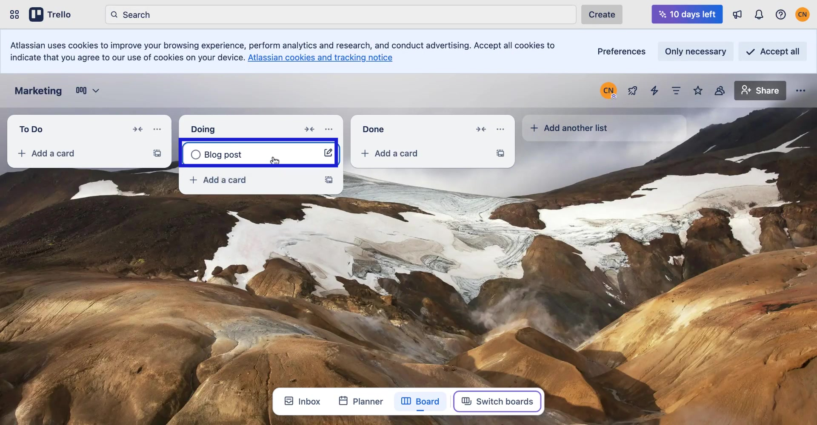Open the Atlassian cookies and tracking notice link
Viewport: 817px width, 425px height.
(320, 57)
